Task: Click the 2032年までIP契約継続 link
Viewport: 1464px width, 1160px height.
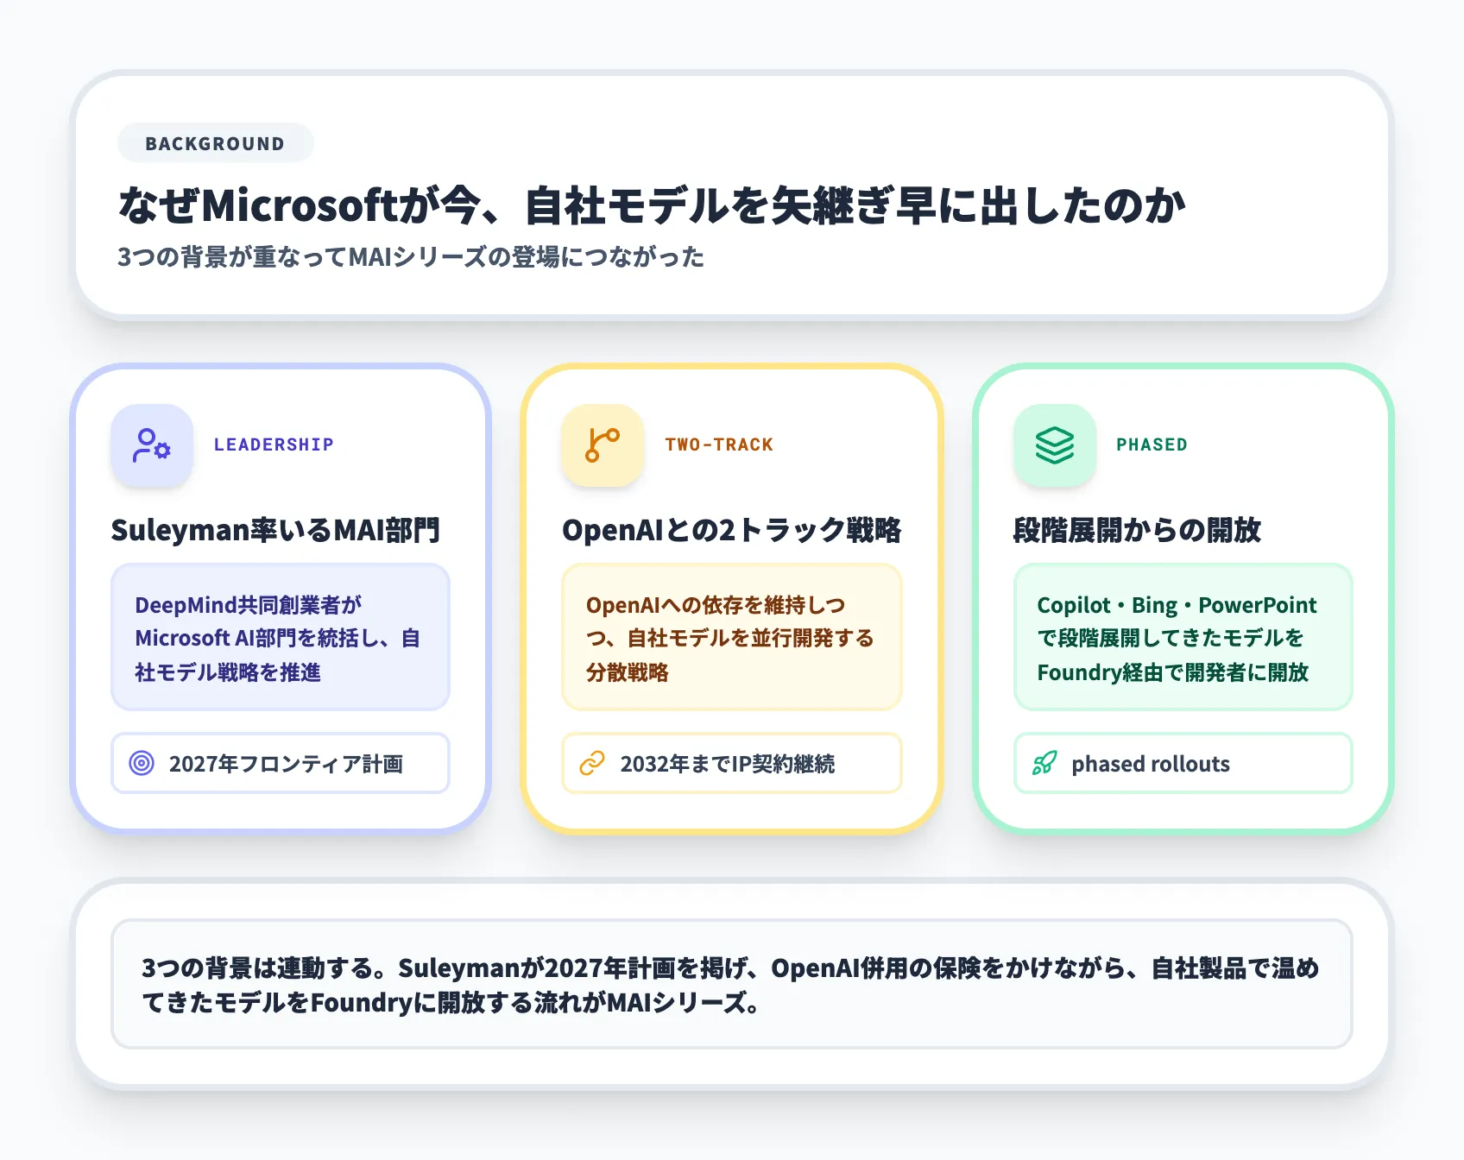Action: click(731, 763)
